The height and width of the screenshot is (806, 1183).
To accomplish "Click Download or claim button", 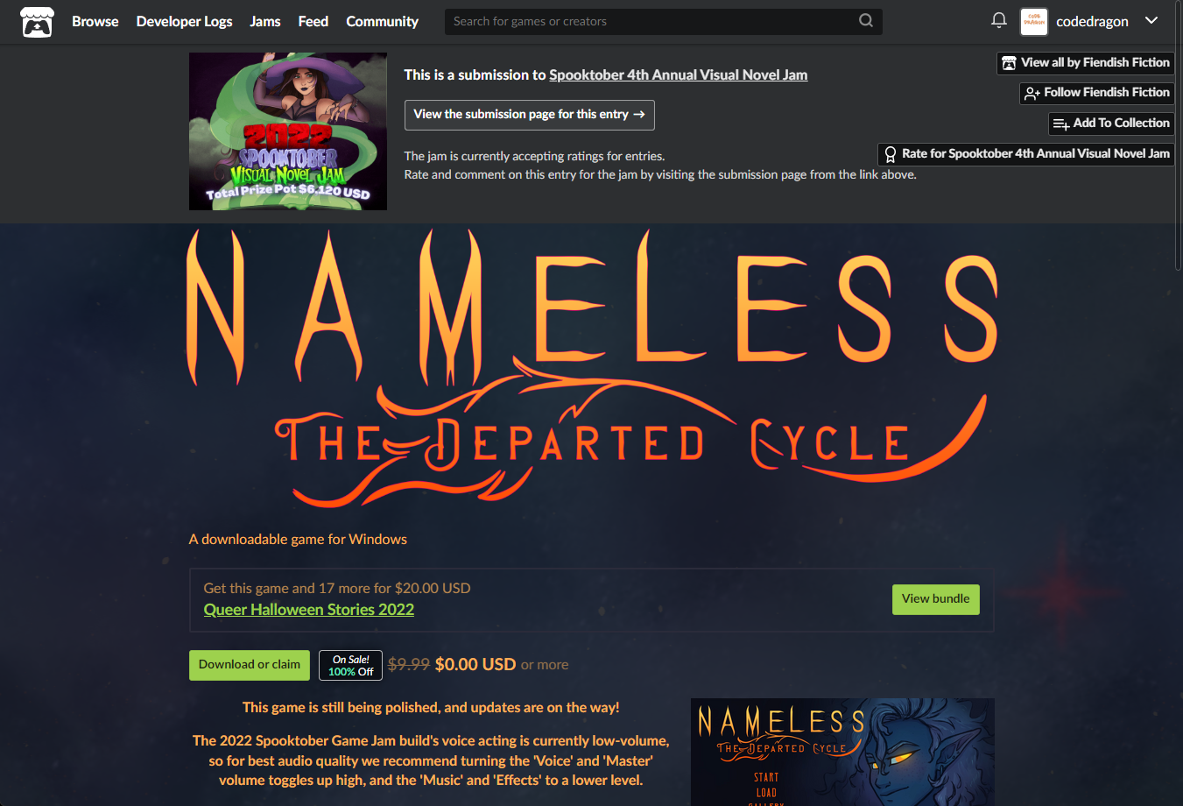I will coord(250,665).
